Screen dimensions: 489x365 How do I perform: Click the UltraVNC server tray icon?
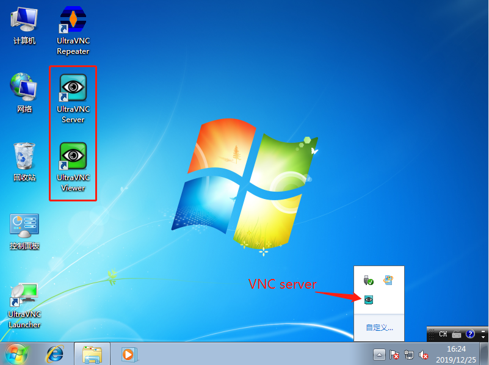(x=369, y=300)
